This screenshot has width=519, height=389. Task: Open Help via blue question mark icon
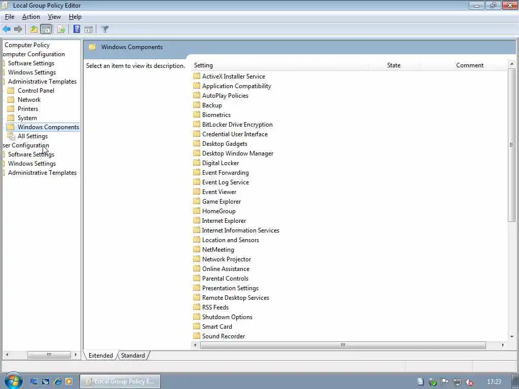pyautogui.click(x=77, y=29)
